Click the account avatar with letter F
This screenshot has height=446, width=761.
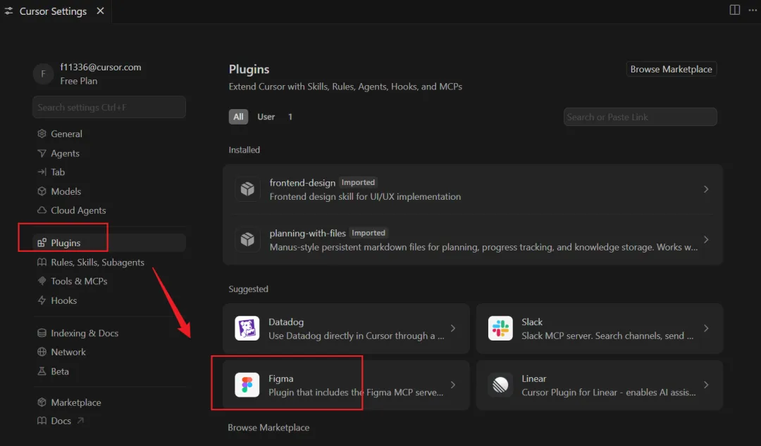click(43, 74)
